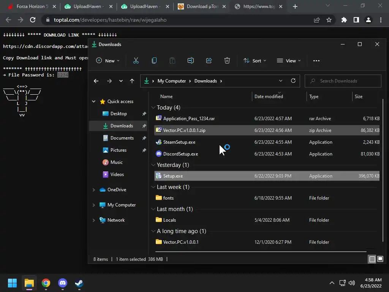Collapse the Quick access tree
This screenshot has width=389, height=292.
[94, 101]
